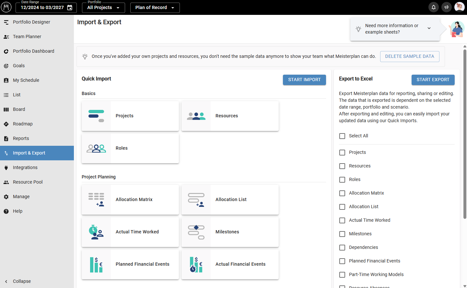Click the My Schedule sidebar icon
Image resolution: width=467 pixels, height=288 pixels.
(6, 80)
